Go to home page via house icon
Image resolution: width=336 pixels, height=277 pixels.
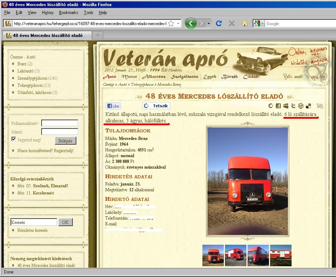tap(245, 24)
